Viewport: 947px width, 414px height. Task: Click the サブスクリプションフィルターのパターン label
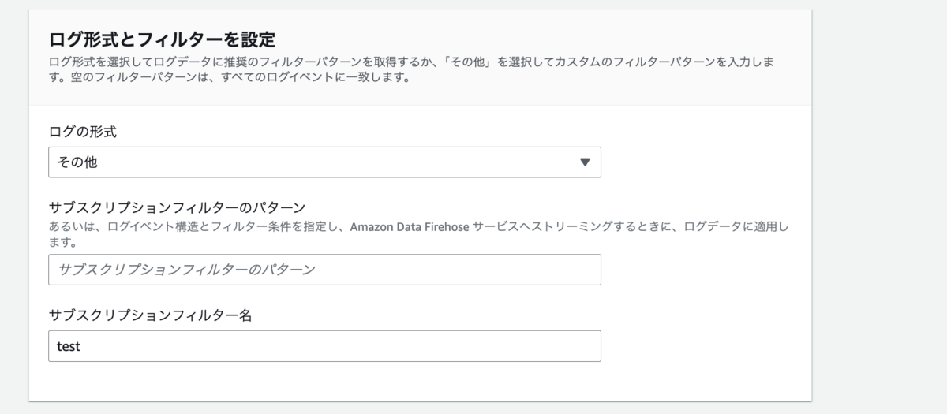click(x=177, y=208)
